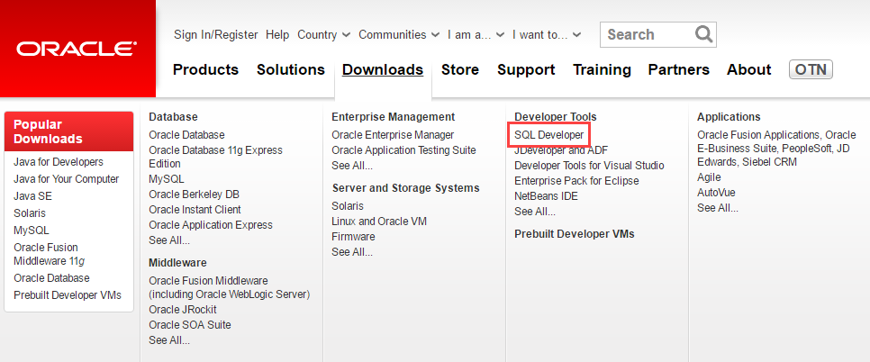The height and width of the screenshot is (362, 870).
Task: Open Prebuilt Developer VMs in Popular Downloads
Action: pos(68,295)
